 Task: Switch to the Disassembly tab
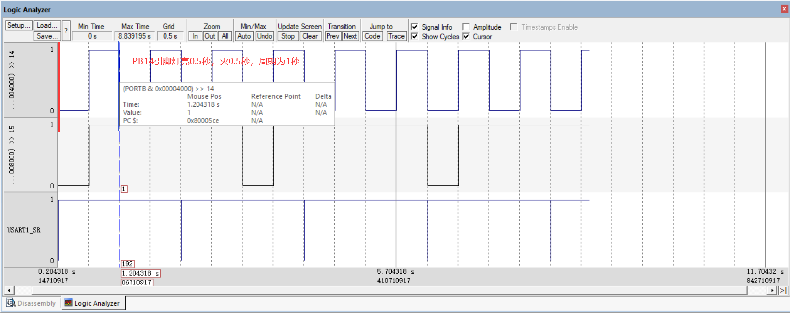(32, 303)
